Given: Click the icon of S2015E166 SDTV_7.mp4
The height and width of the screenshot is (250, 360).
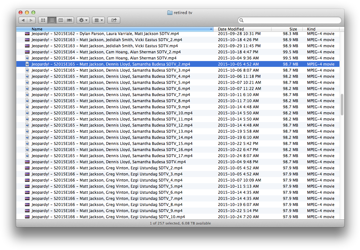Looking at the screenshot, I should [27, 199].
